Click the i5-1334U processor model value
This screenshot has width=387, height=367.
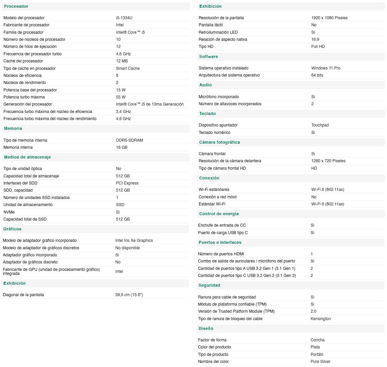[x=124, y=18]
